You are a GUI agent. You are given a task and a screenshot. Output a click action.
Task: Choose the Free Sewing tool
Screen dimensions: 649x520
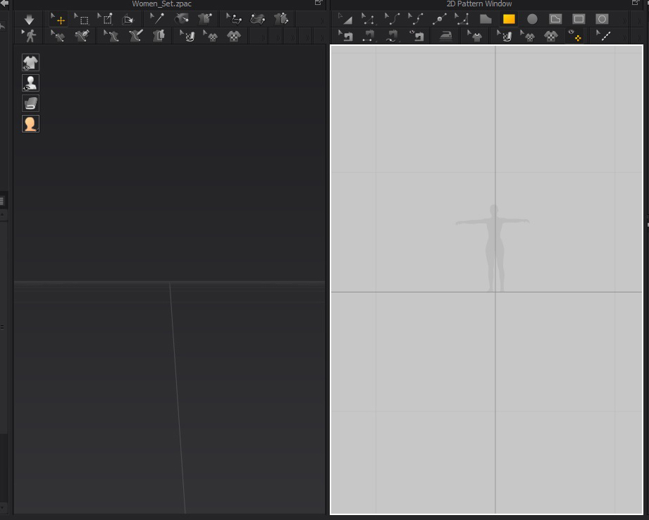[392, 37]
